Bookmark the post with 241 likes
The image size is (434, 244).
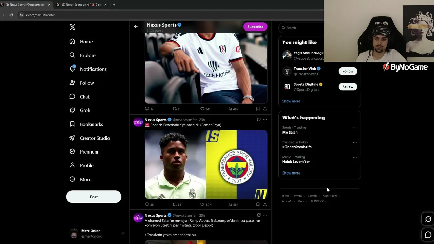click(258, 109)
